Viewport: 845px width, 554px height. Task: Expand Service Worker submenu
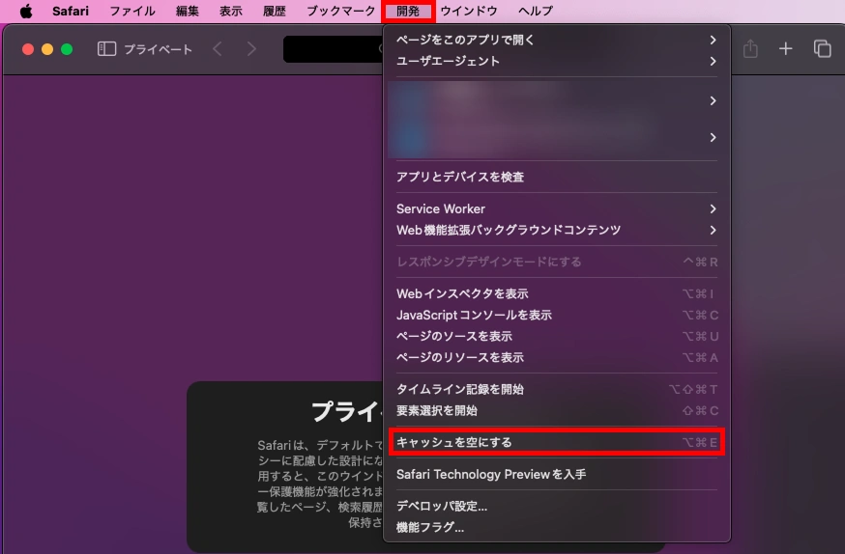coord(557,208)
